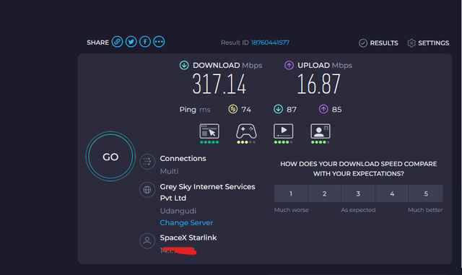Image resolution: width=462 pixels, height=275 pixels.
Task: Click the Download arrow icon
Action: (x=184, y=65)
